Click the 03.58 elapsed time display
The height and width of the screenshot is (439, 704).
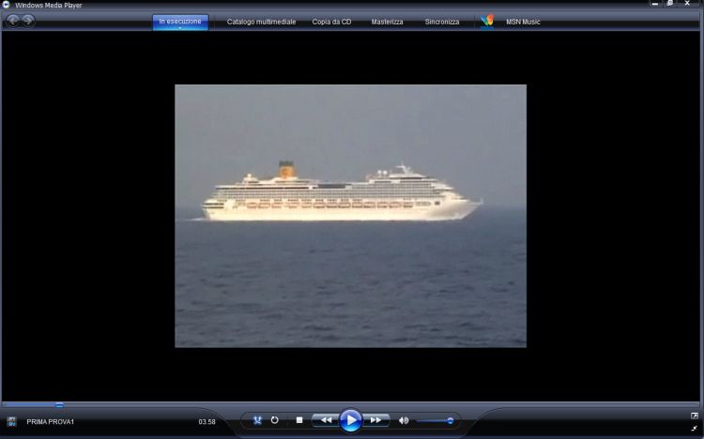click(x=207, y=421)
